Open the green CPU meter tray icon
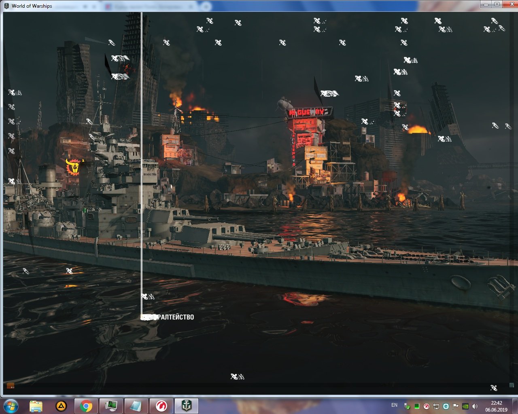The image size is (518, 414). pos(416,406)
